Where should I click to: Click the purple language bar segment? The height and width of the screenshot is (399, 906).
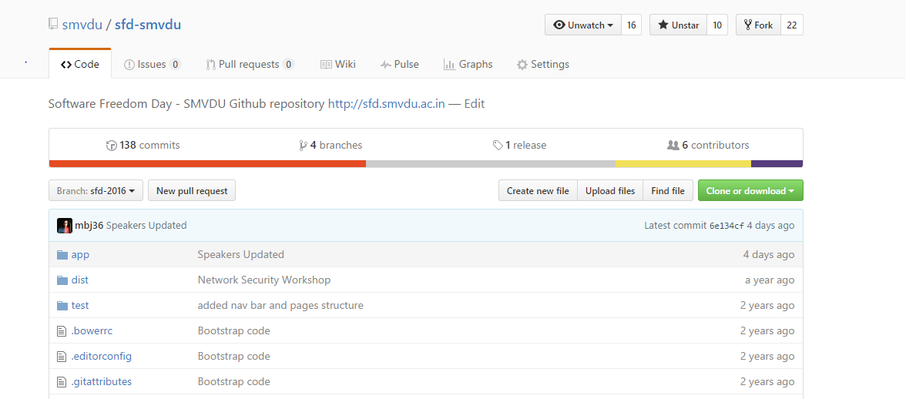coord(777,164)
